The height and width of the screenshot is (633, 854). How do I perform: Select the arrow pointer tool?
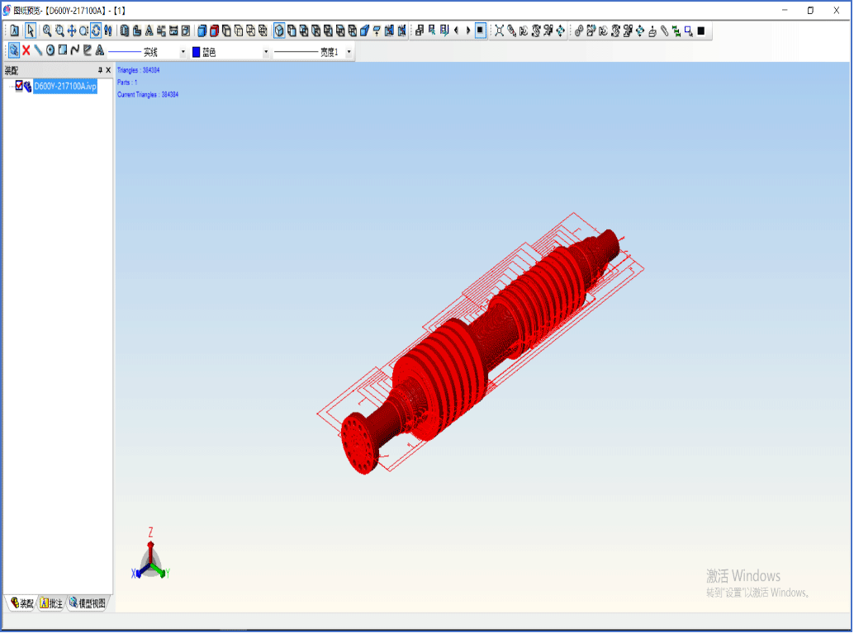click(31, 31)
